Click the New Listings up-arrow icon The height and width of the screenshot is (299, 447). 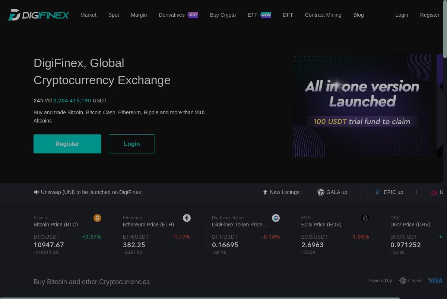point(265,192)
